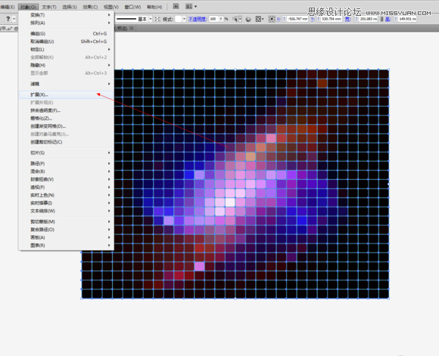Choose 取消编组(U) menu item
439x356 pixels.
point(66,42)
